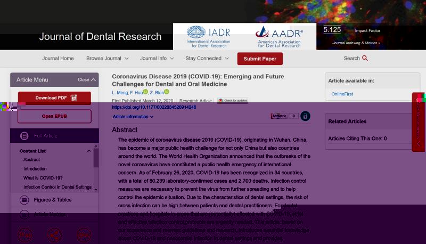Click the Related Articles heading

pos(347,121)
